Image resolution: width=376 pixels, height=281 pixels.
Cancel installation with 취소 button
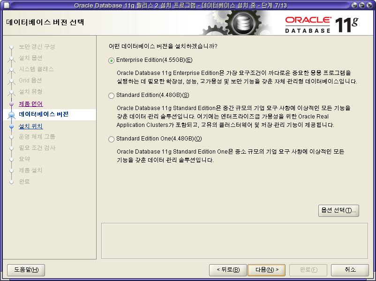(350, 270)
